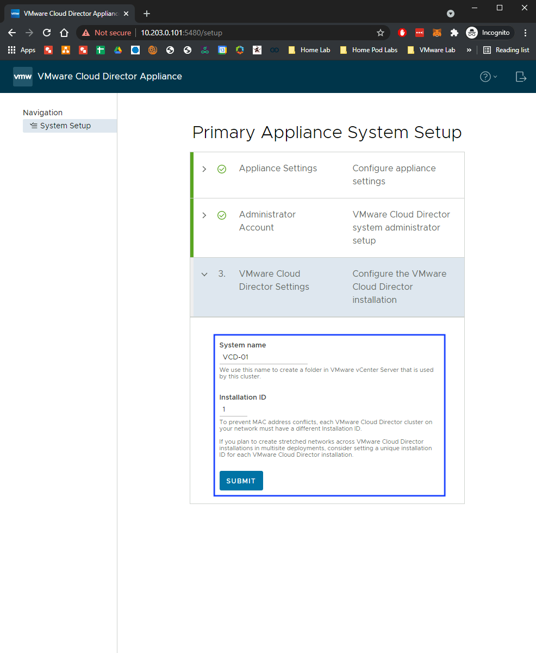Expand the Administrator Account step
The width and height of the screenshot is (536, 653).
click(x=204, y=215)
